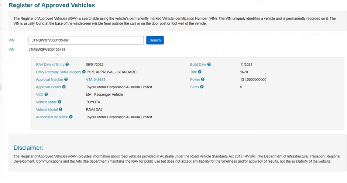
Task: Click the Vehicle Make help icon
Action: [x=60, y=102]
